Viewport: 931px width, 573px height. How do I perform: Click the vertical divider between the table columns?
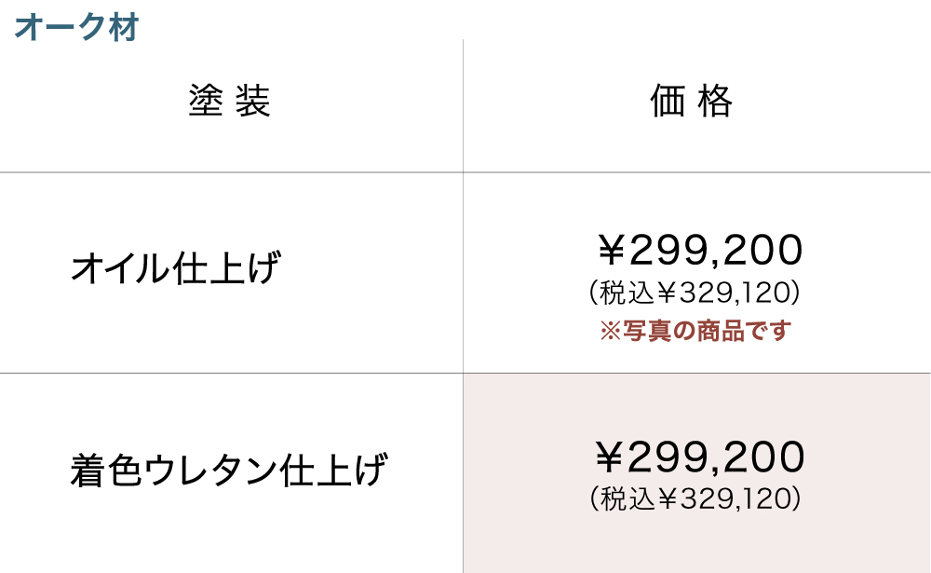(x=463, y=280)
